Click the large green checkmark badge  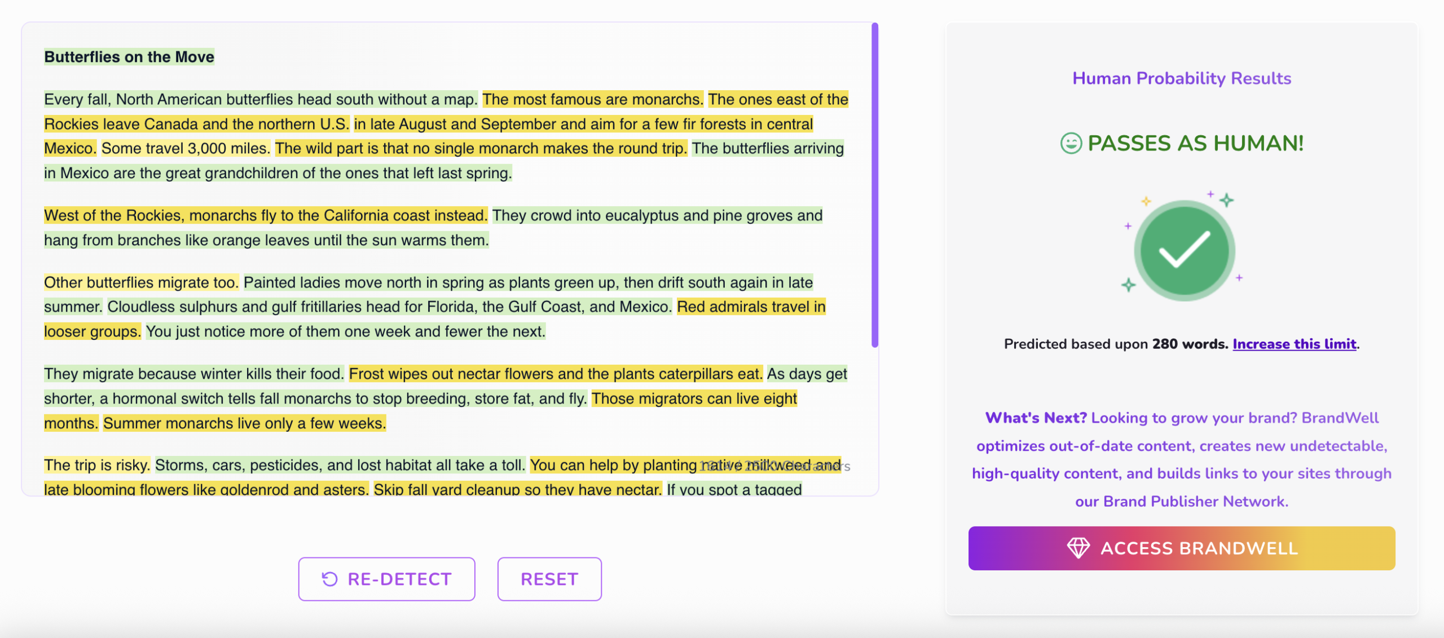tap(1185, 250)
